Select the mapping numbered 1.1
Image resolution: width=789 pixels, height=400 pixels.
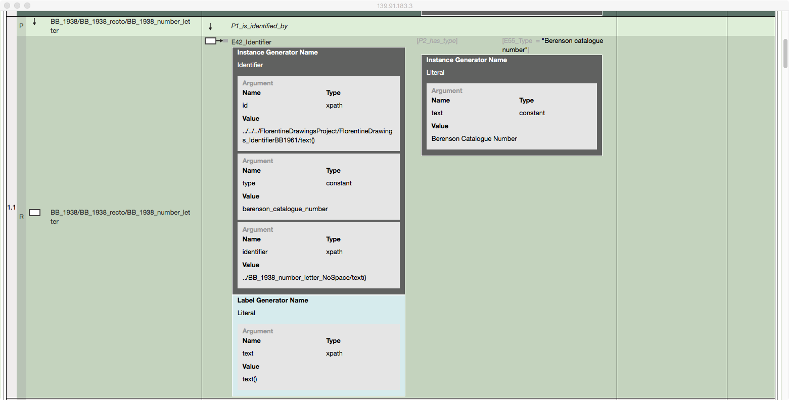click(11, 207)
